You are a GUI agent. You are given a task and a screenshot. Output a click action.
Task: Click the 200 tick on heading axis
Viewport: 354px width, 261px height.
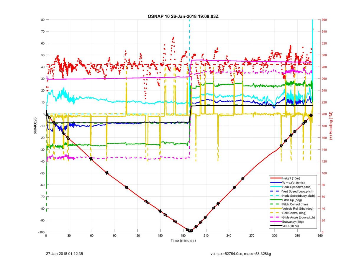click(x=324, y=114)
